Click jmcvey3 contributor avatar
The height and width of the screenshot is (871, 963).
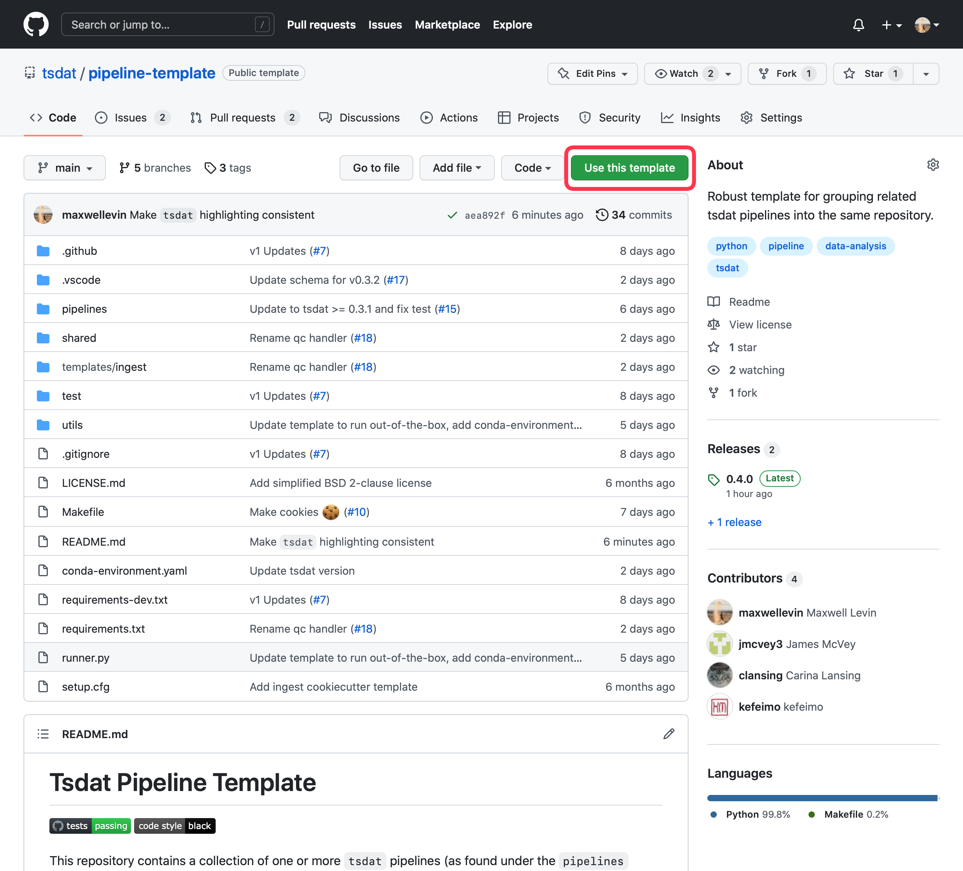click(720, 644)
